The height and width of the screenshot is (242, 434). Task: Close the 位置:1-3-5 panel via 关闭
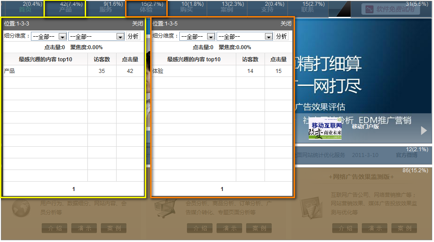pyautogui.click(x=286, y=24)
